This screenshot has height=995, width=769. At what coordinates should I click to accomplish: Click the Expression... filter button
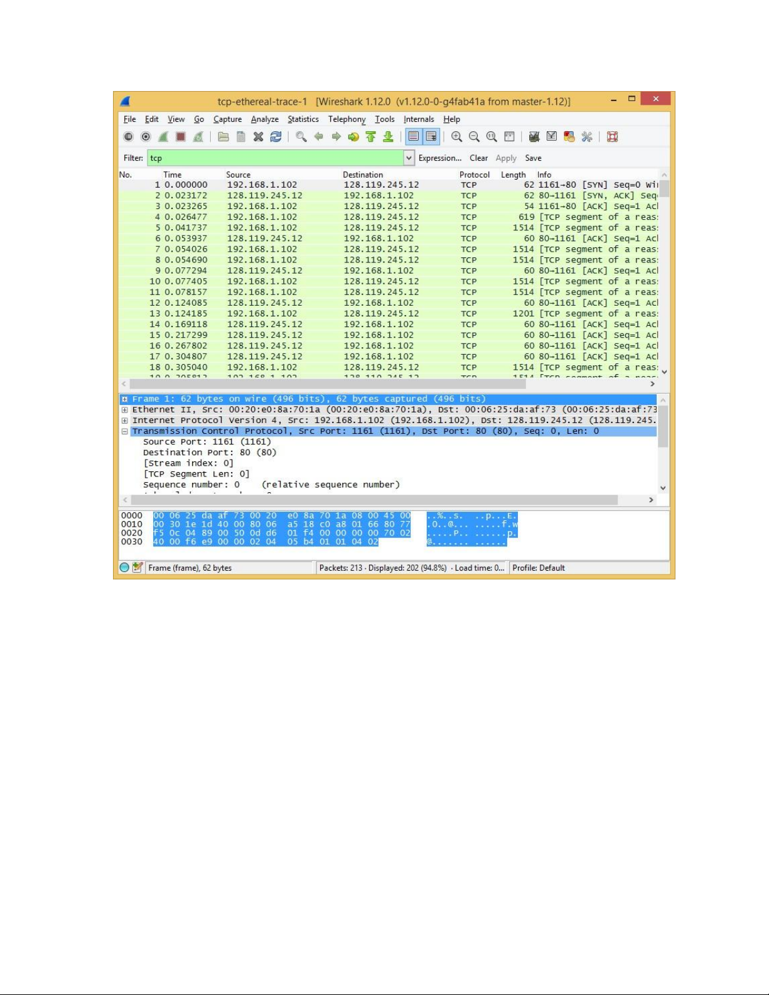click(x=440, y=158)
